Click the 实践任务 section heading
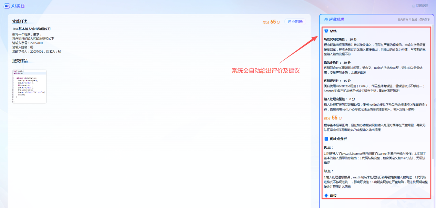The image size is (436, 208). (20, 21)
